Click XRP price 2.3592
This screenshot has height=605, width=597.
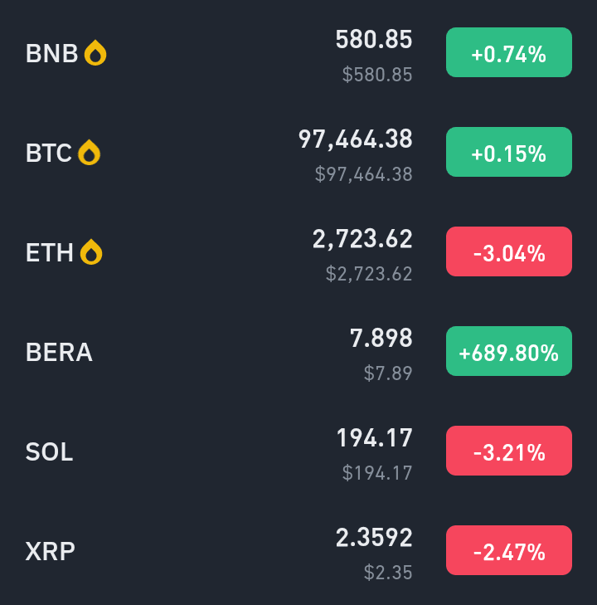[x=374, y=537]
